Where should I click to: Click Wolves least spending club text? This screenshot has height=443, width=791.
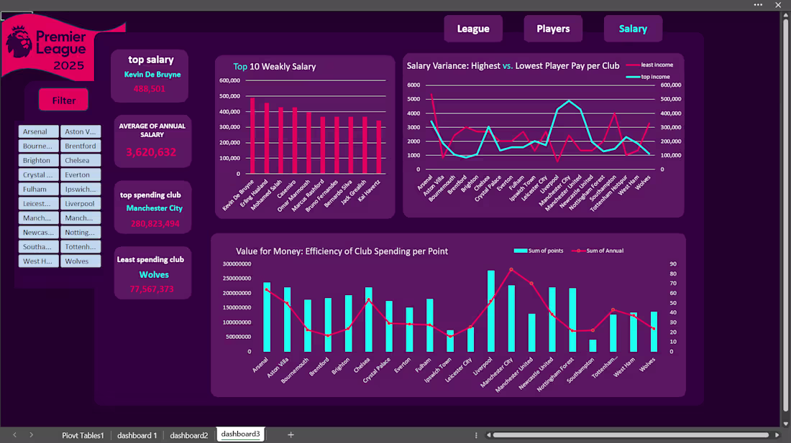click(154, 275)
